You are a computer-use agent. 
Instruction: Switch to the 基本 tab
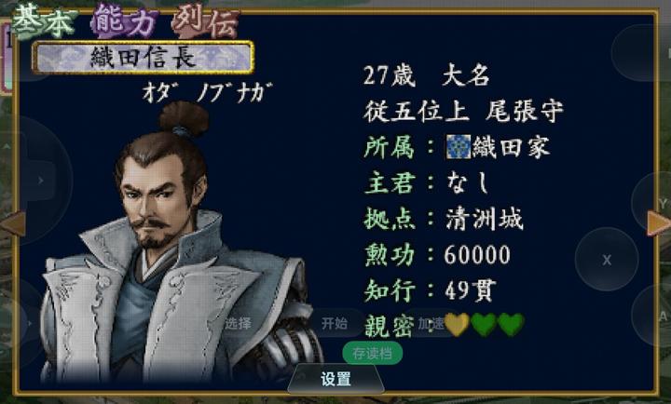pyautogui.click(x=44, y=21)
